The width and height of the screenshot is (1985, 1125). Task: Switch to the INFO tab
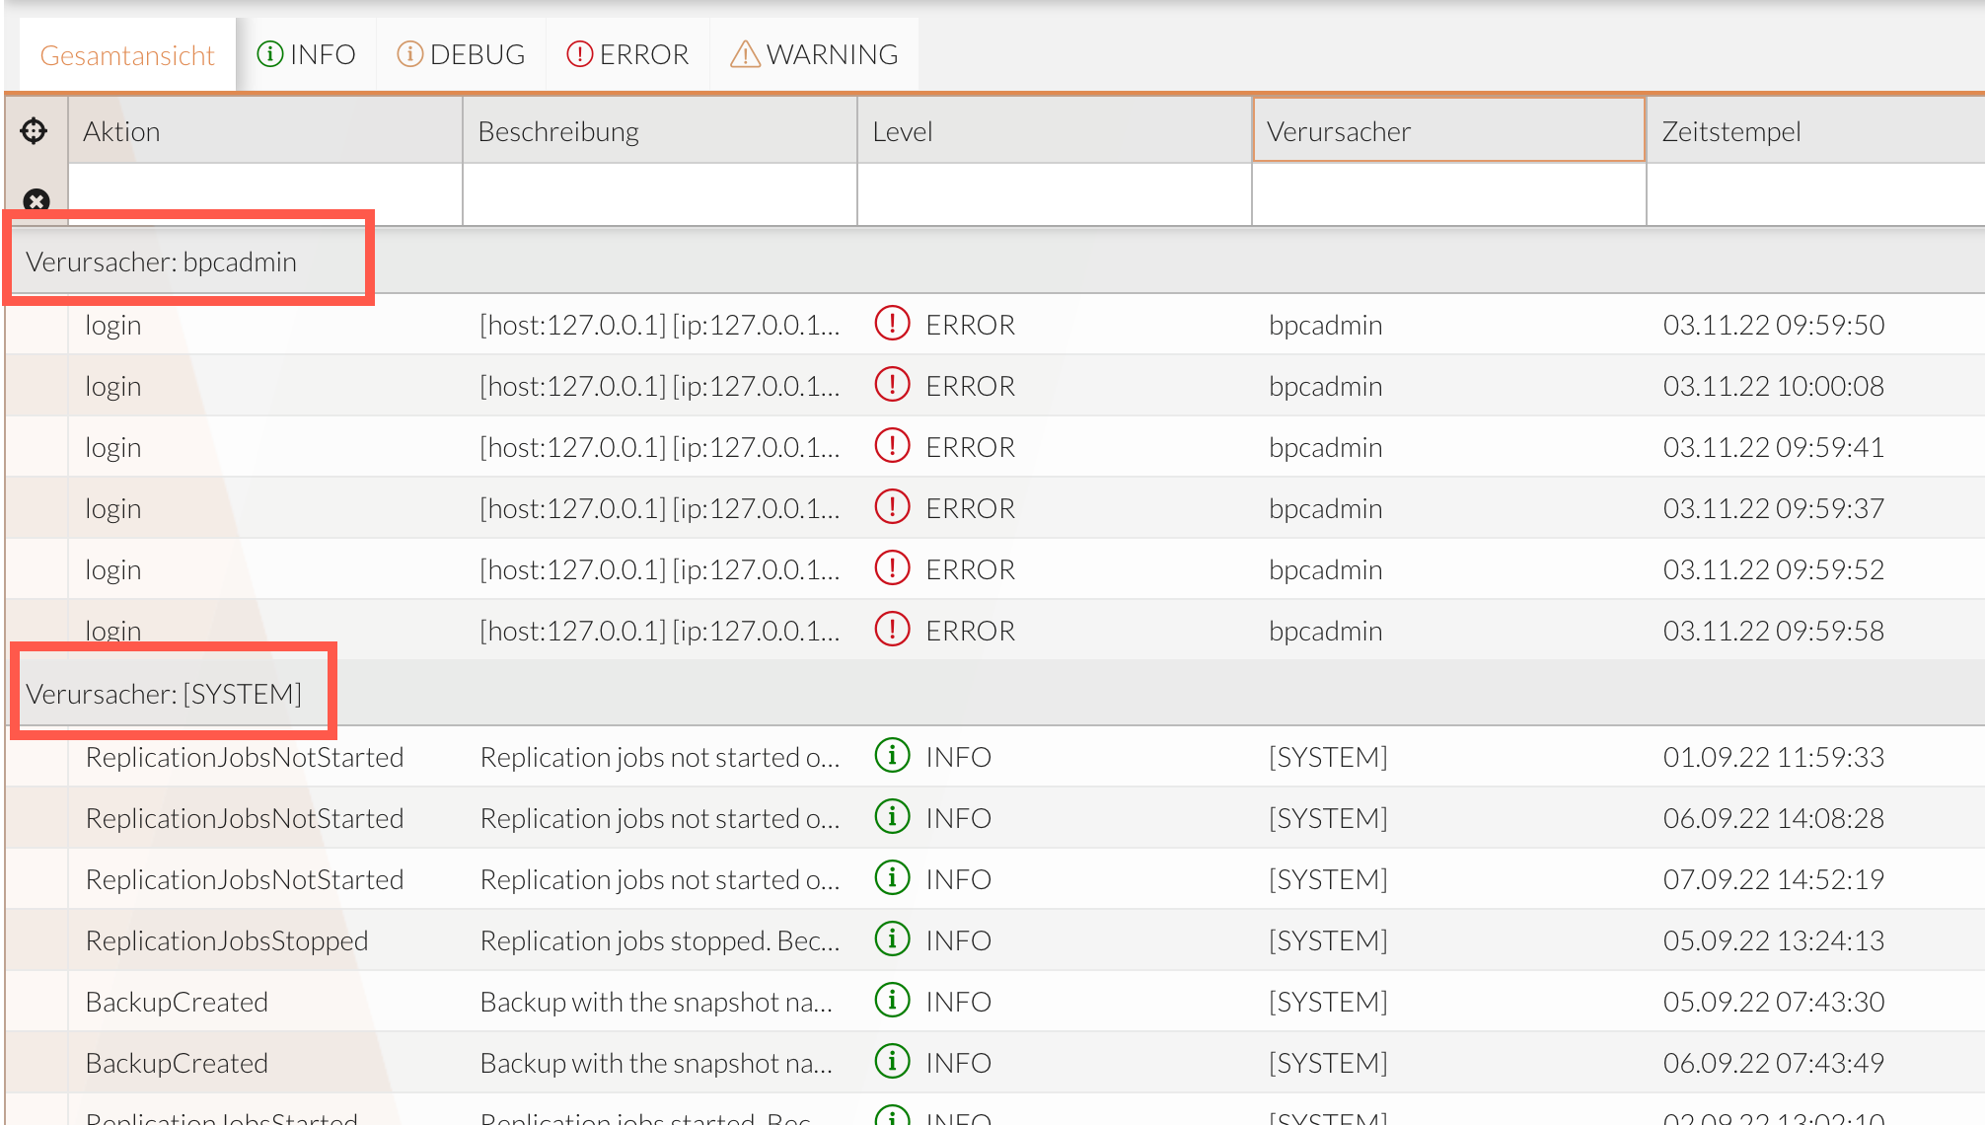point(306,54)
